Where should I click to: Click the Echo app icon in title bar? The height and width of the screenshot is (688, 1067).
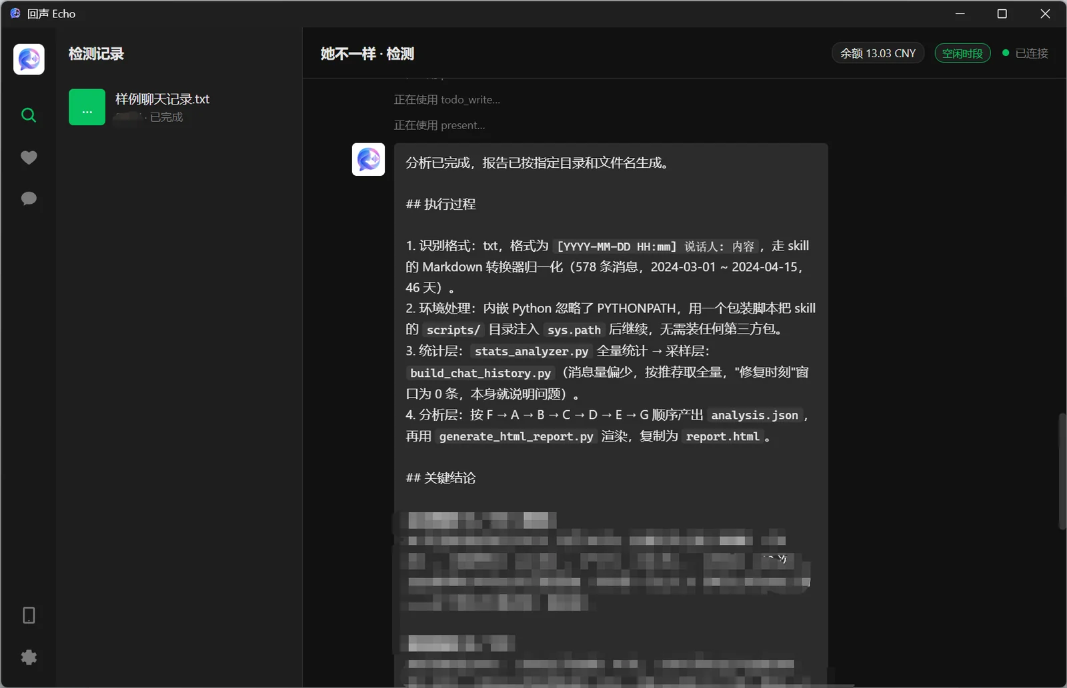[15, 13]
